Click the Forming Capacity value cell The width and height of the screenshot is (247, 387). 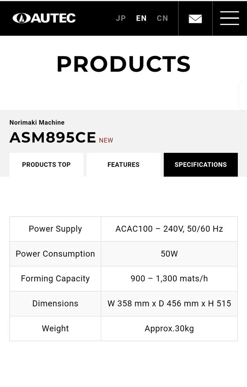click(x=169, y=279)
